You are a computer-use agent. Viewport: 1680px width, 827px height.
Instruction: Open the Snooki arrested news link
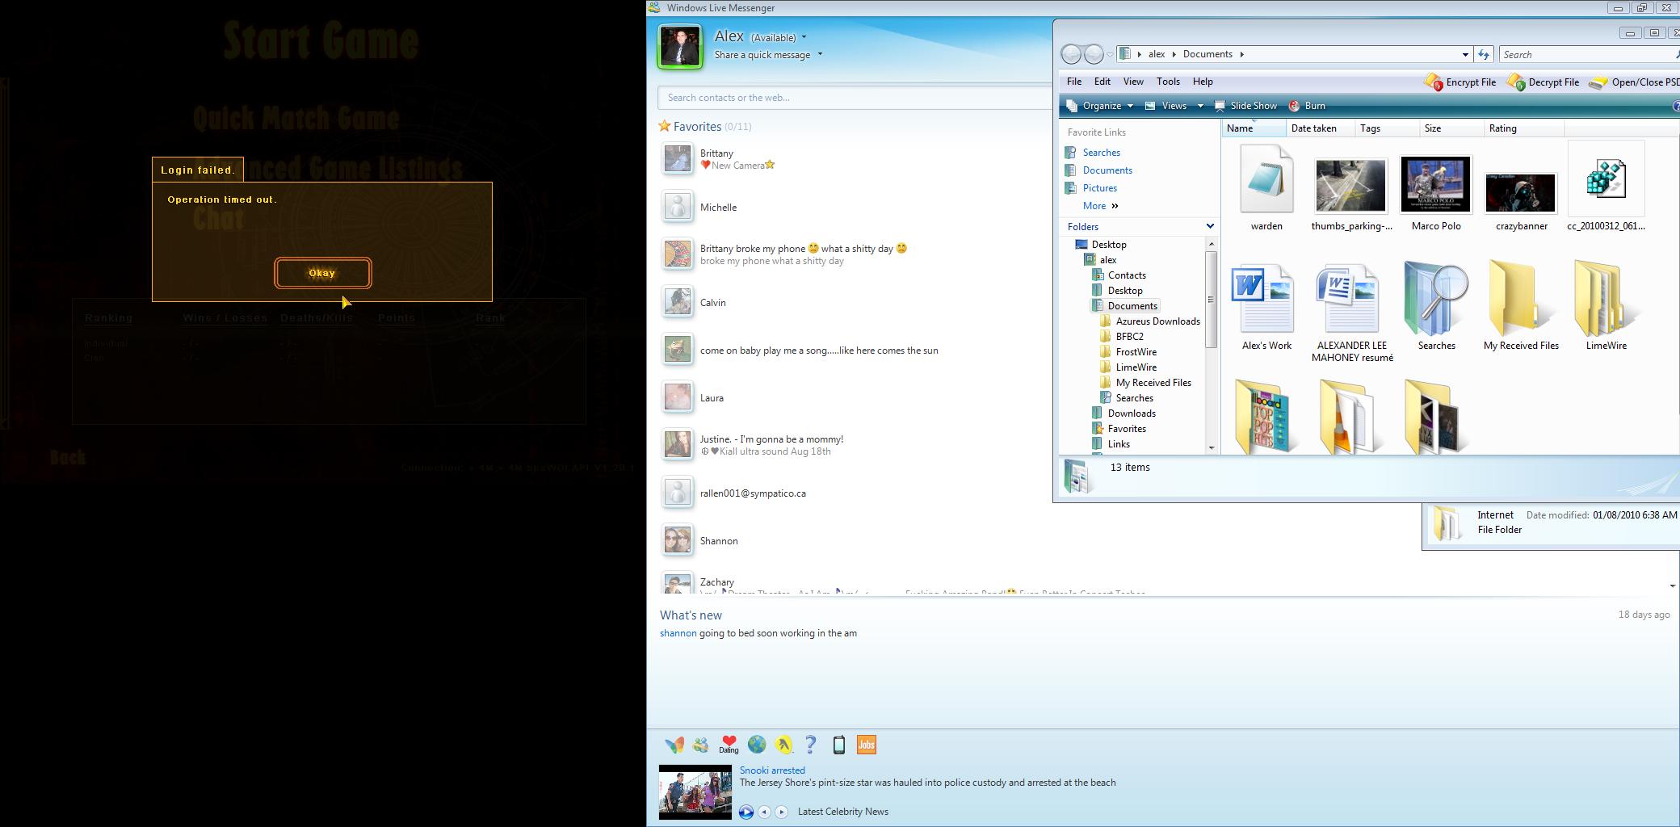[772, 770]
